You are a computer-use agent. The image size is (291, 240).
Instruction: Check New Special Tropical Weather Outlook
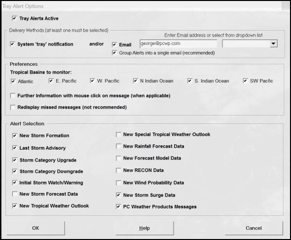[118, 134]
